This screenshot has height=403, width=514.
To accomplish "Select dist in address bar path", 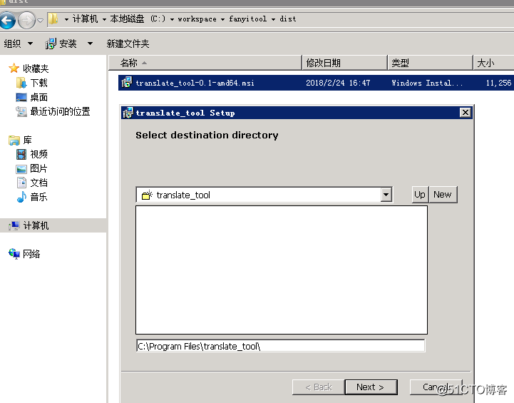I will 288,19.
